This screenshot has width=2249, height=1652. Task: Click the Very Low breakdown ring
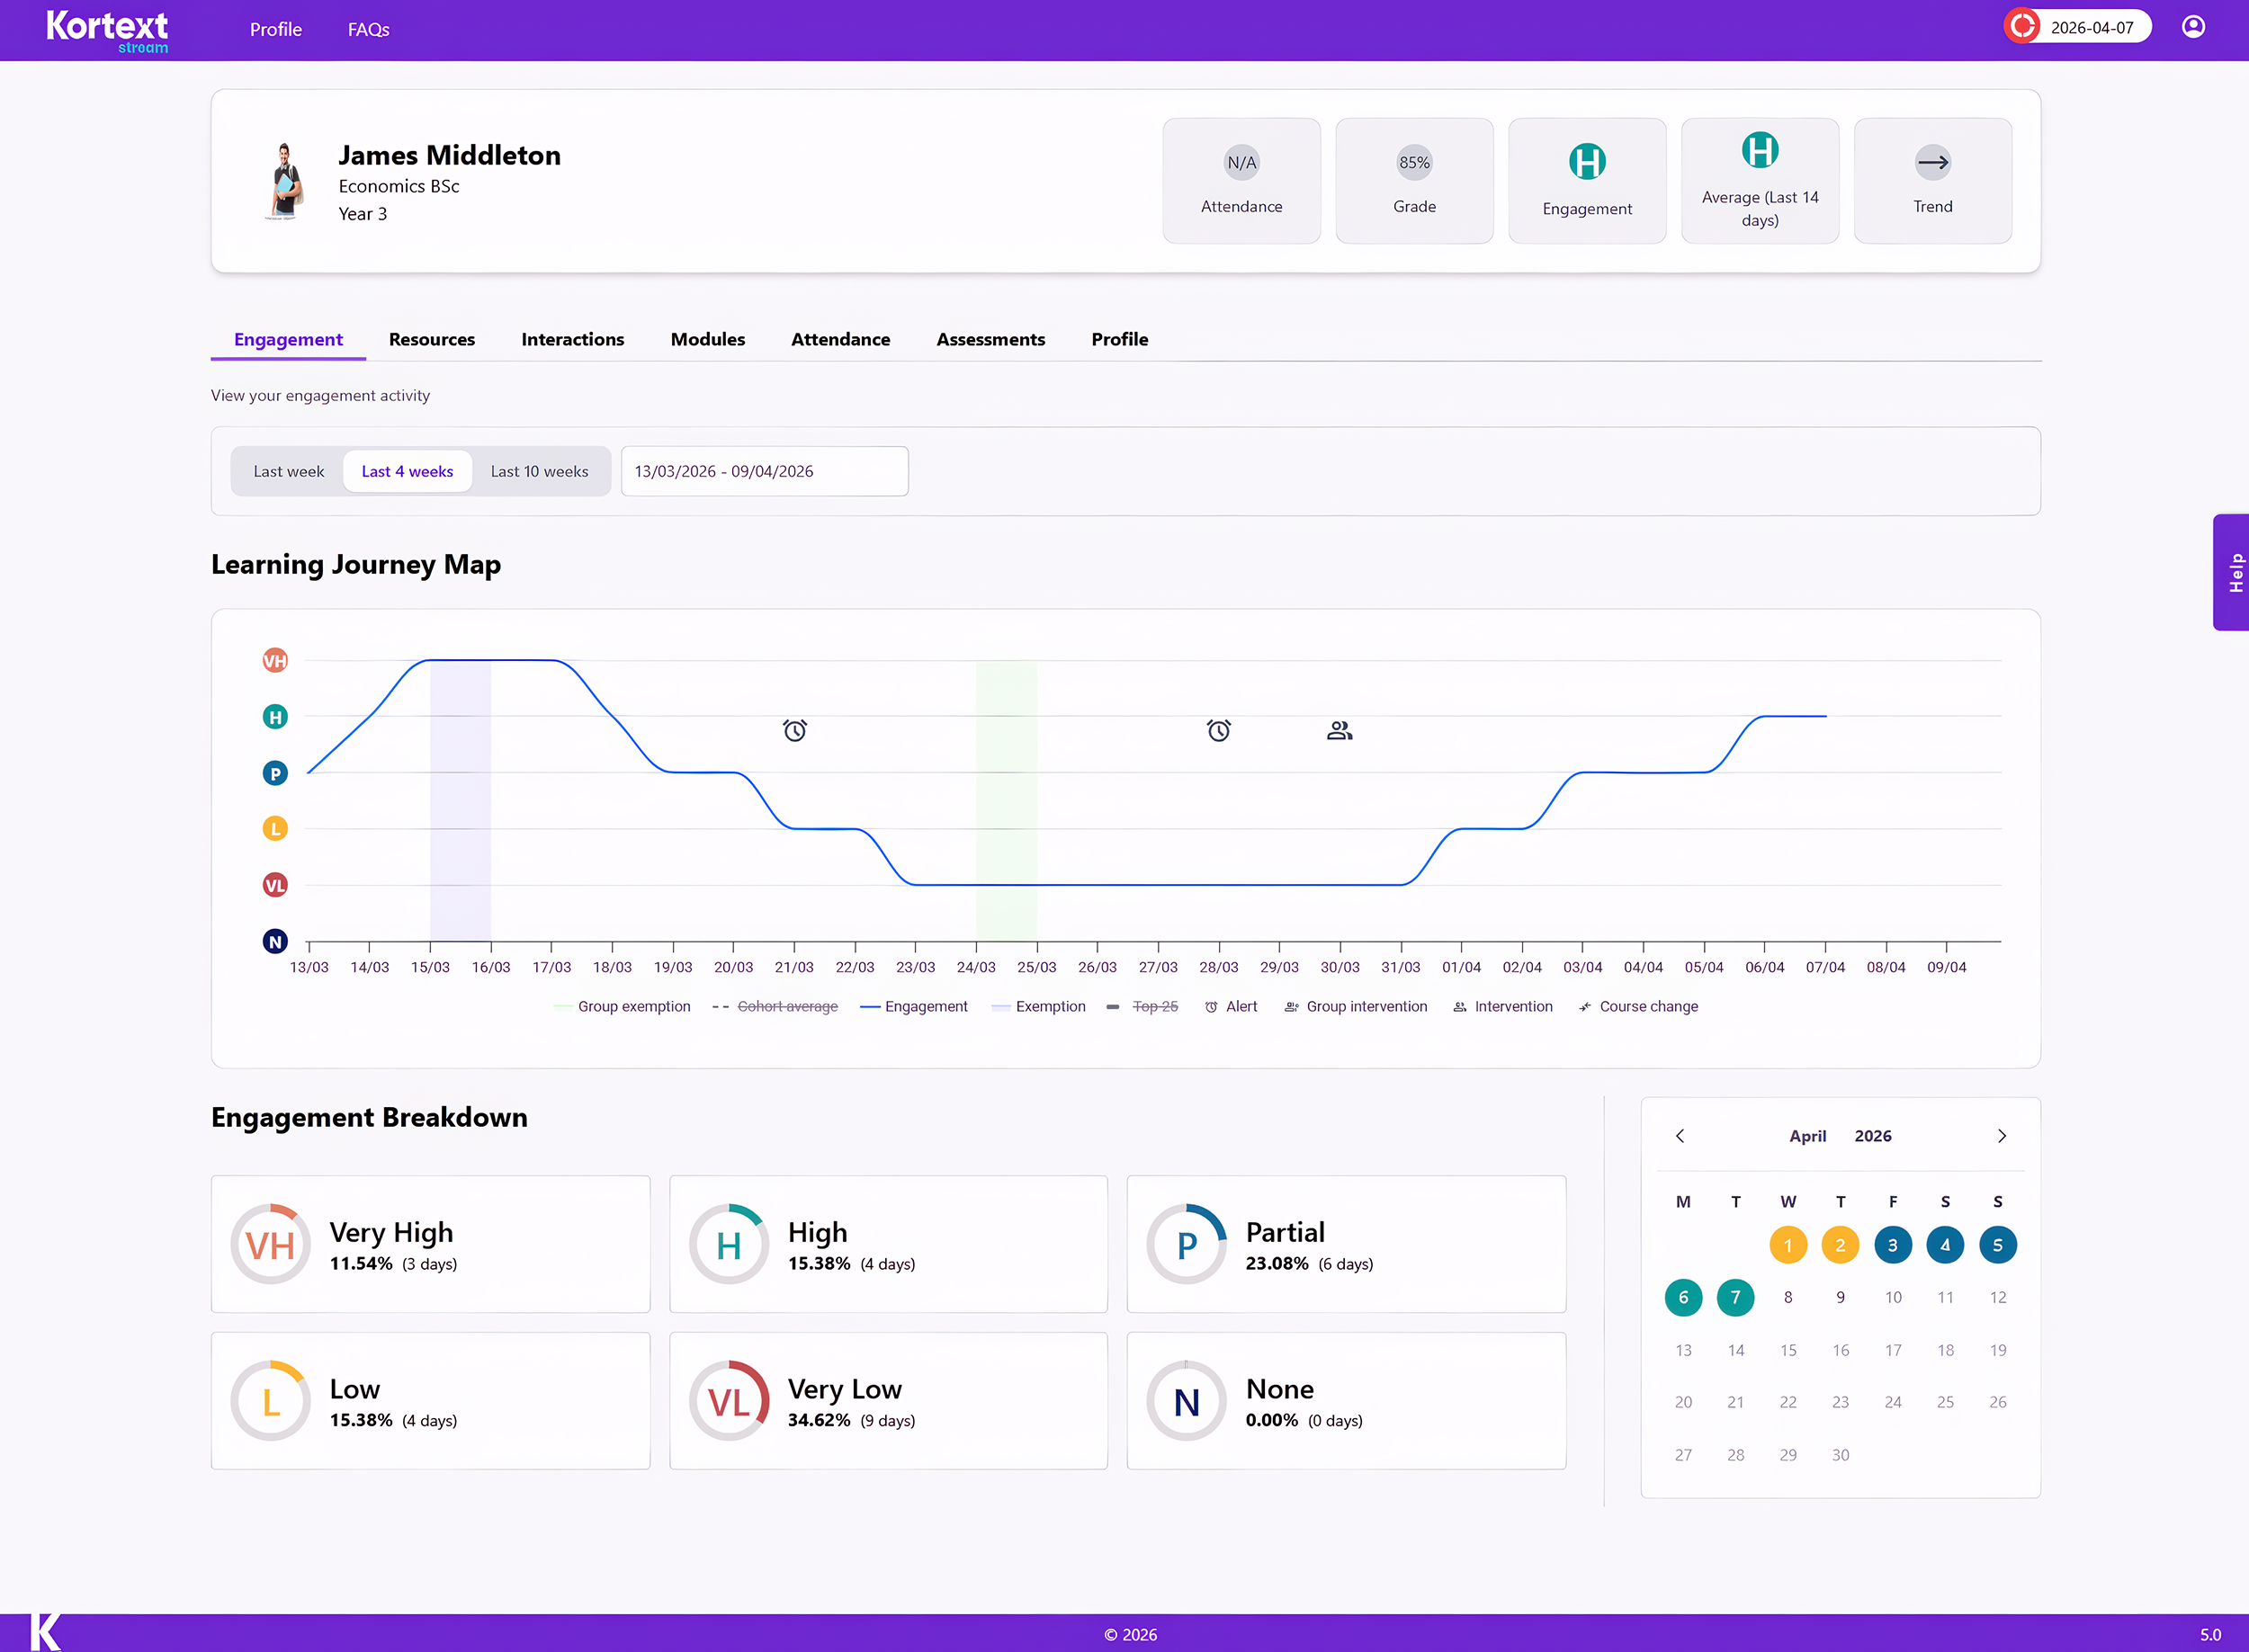(x=729, y=1401)
